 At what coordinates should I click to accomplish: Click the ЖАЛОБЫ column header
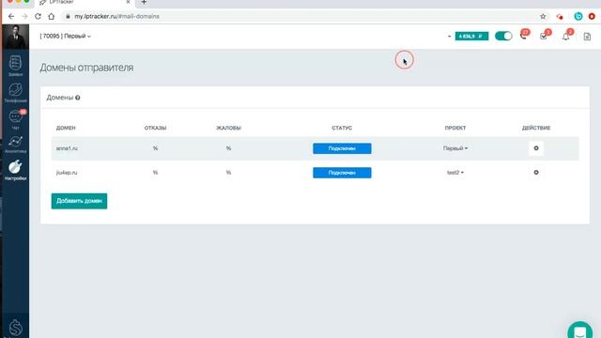[x=228, y=128]
